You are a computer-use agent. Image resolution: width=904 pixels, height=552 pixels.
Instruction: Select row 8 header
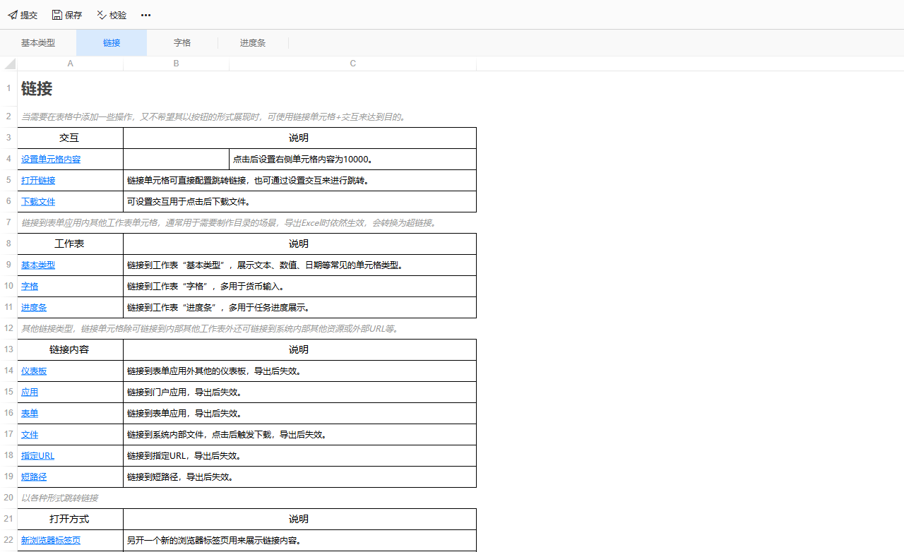[8, 244]
